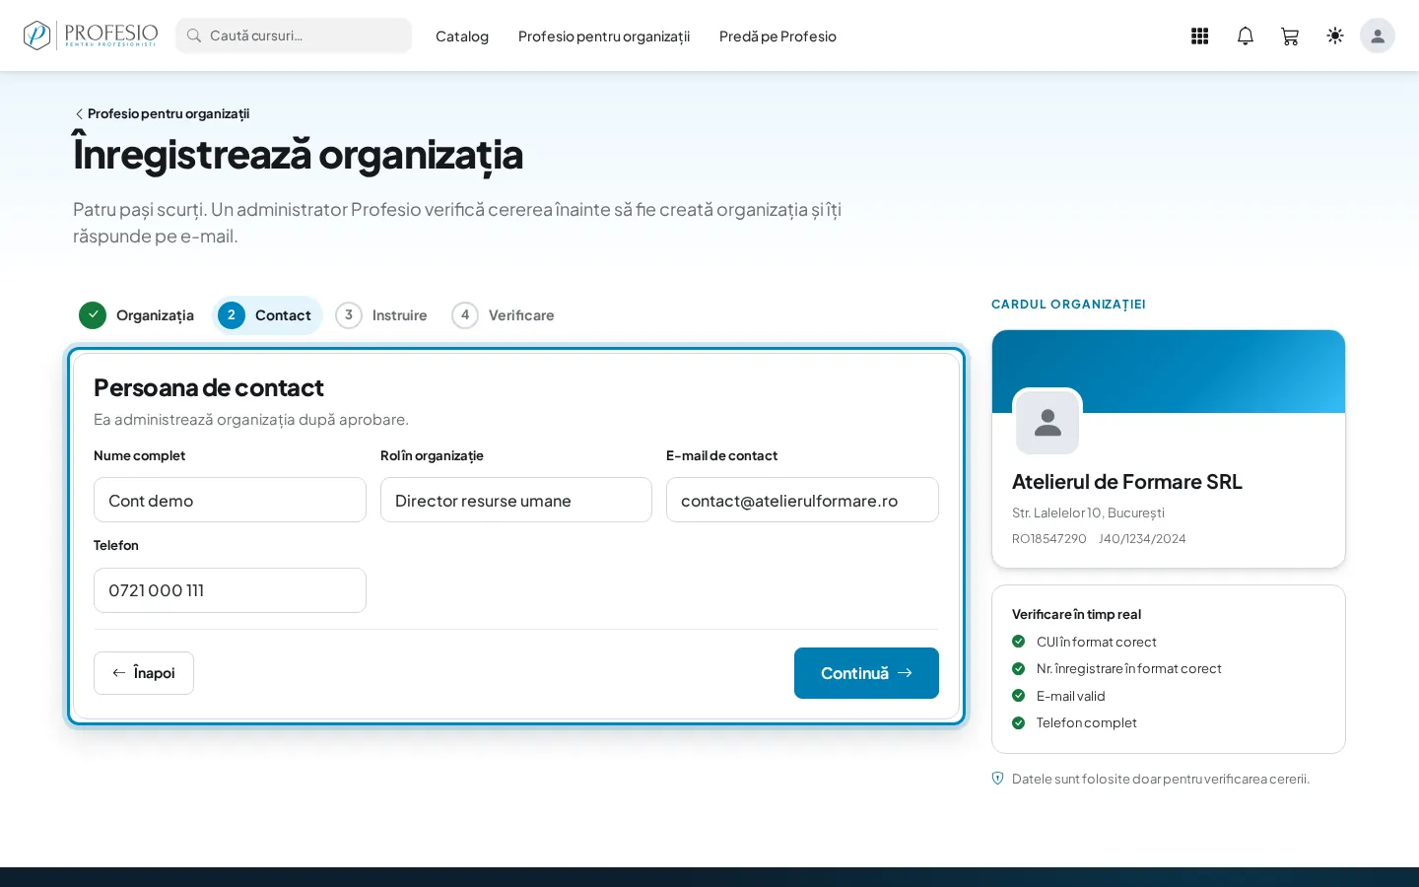The image size is (1419, 887).
Task: Open the Profesio logo home link
Action: point(90,35)
